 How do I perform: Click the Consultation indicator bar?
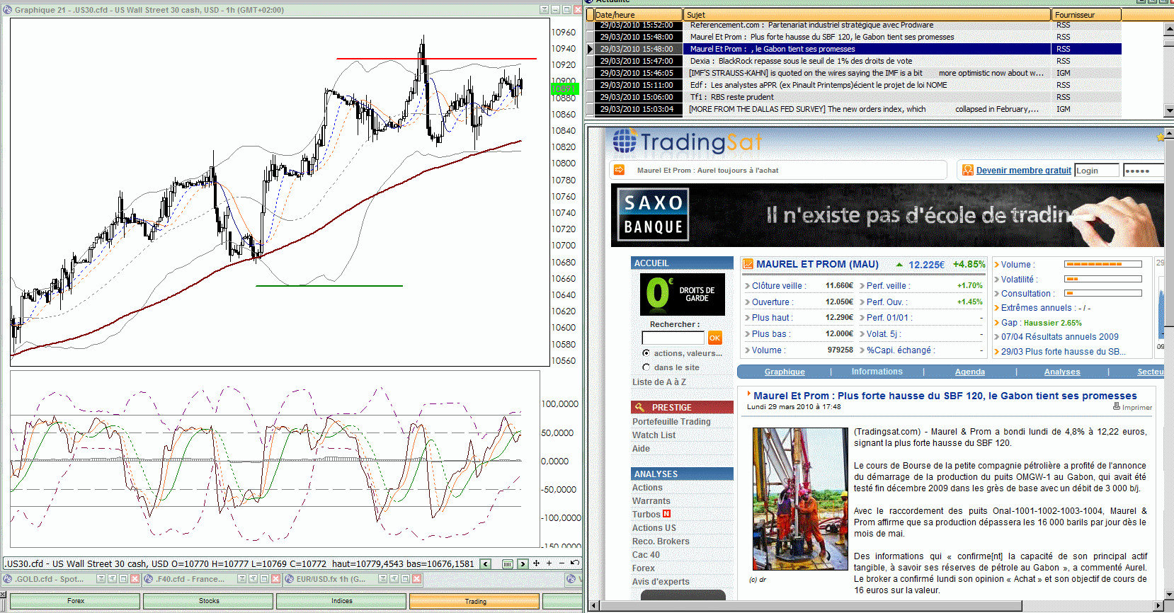1103,293
